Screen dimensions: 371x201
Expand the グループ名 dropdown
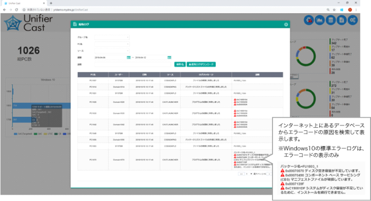(112, 37)
